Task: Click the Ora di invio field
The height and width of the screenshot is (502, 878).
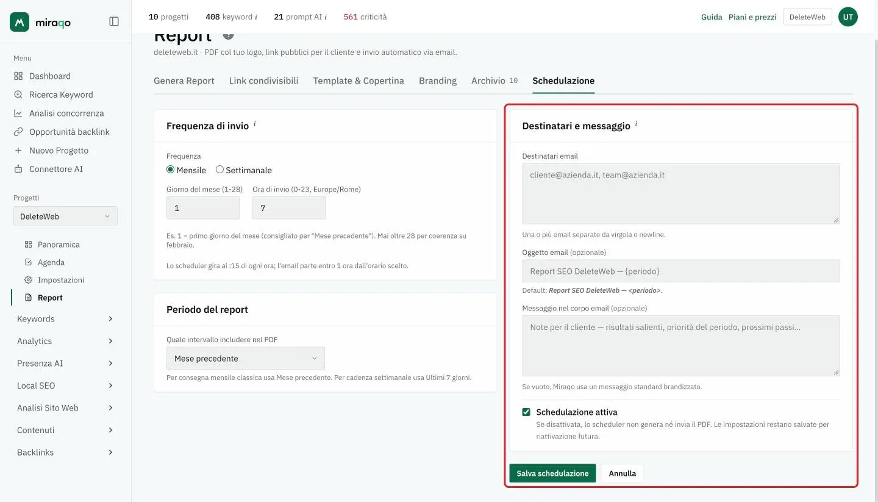Action: pyautogui.click(x=289, y=208)
